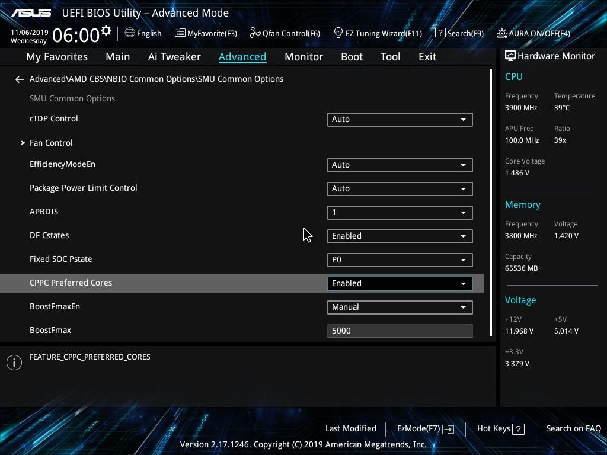Open MyFavorite(F3)

pyautogui.click(x=206, y=33)
